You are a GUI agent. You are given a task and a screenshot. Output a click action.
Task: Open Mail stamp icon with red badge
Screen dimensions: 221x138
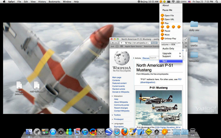click(x=77, y=132)
